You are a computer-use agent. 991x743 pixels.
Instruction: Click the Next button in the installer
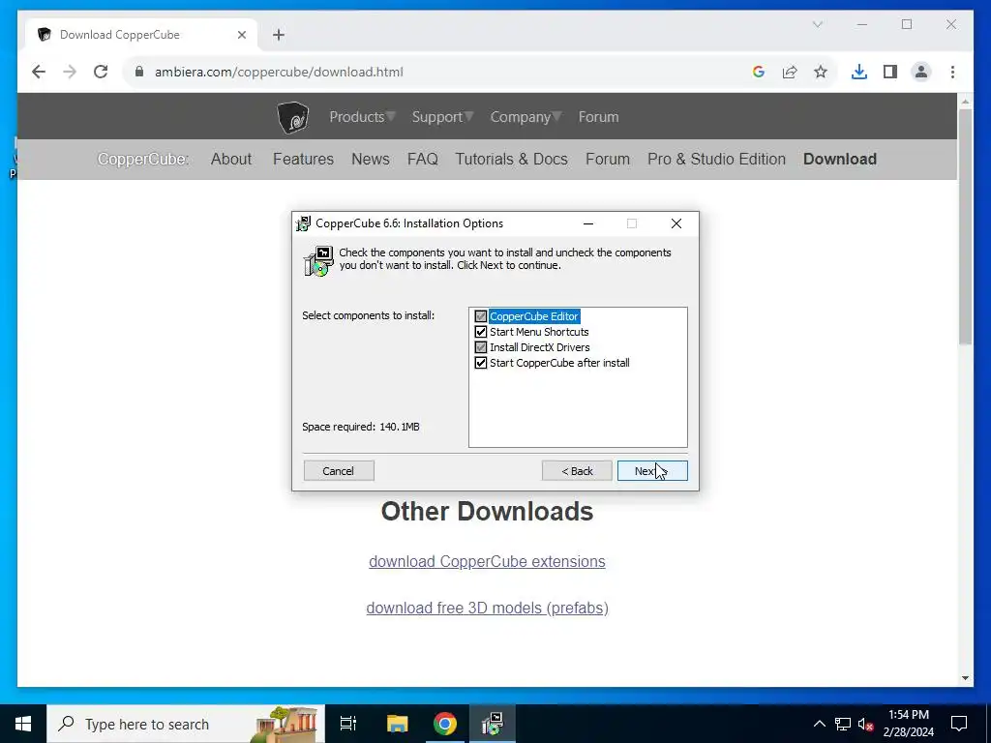click(x=652, y=471)
